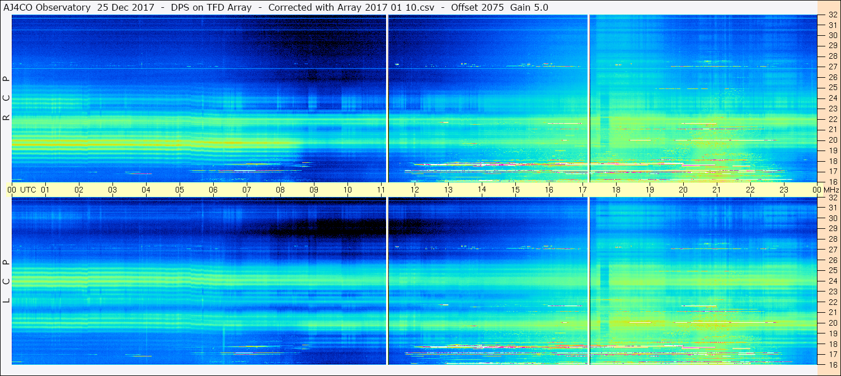Select the 05 hour time marker

pyautogui.click(x=180, y=190)
